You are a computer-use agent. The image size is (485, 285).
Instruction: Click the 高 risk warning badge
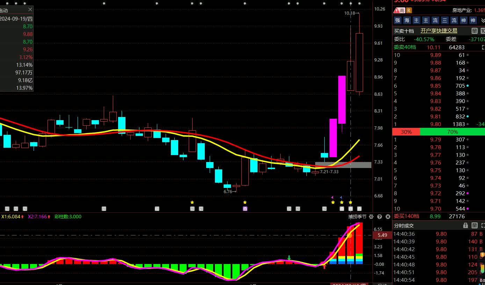pos(399,10)
